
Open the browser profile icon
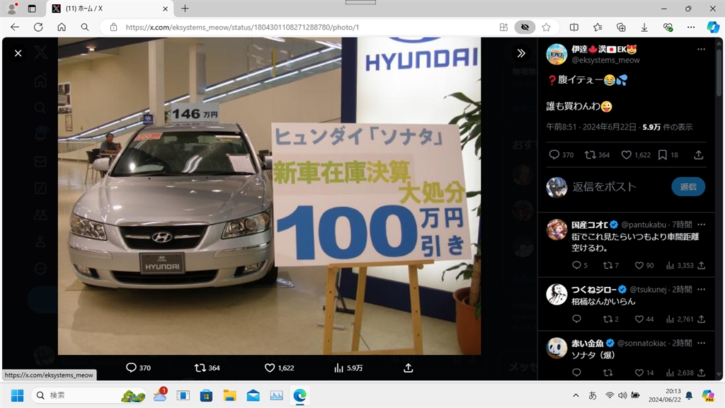pos(12,8)
